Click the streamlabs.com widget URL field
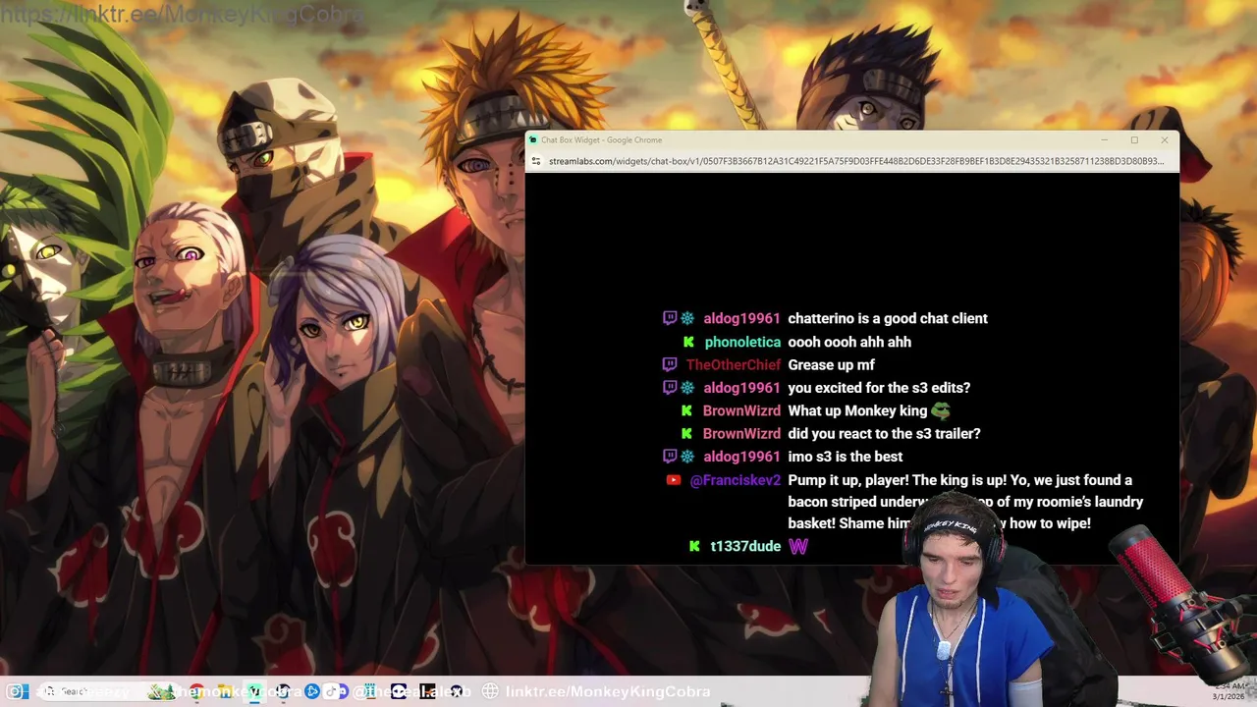Screen dimensions: 1257x707 [856, 161]
